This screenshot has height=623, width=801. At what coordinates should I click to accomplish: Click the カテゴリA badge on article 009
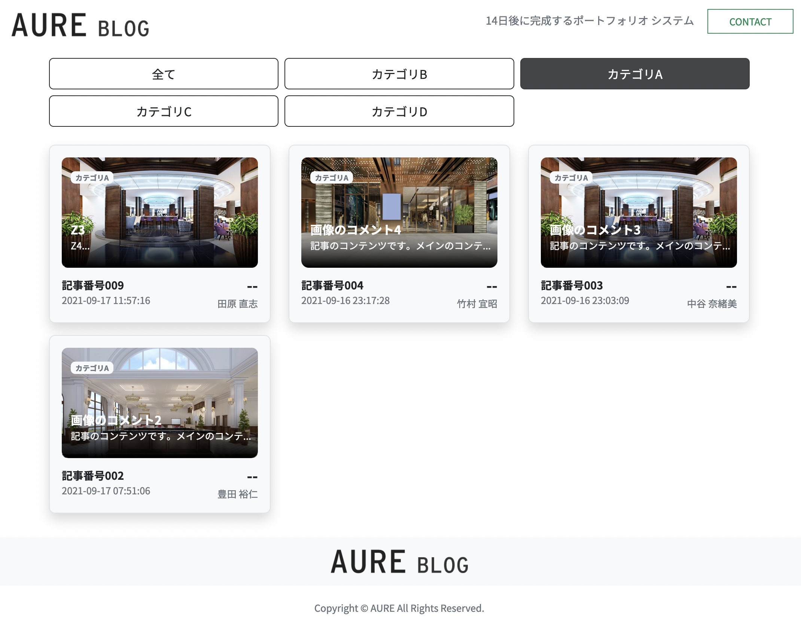pyautogui.click(x=92, y=178)
